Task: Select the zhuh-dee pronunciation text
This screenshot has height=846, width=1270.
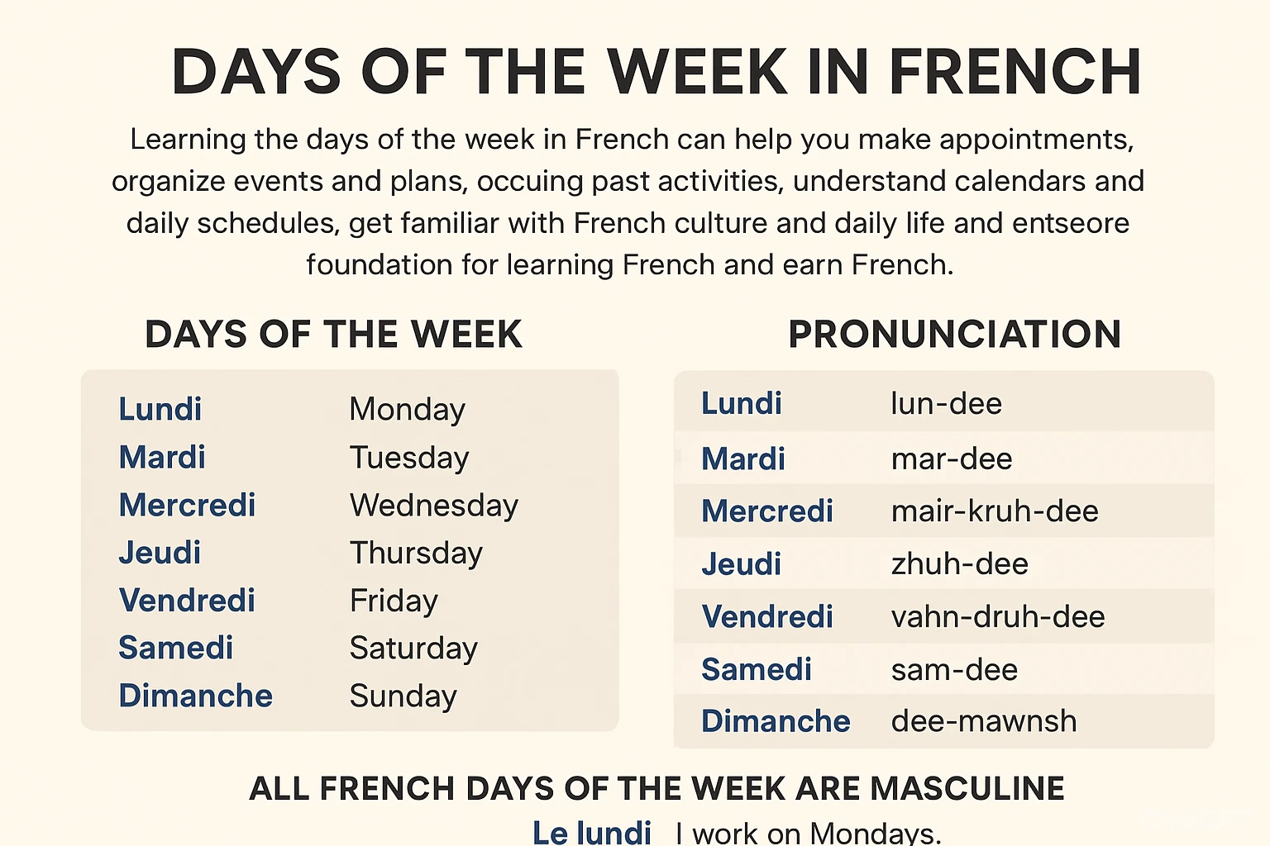Action: [x=960, y=564]
